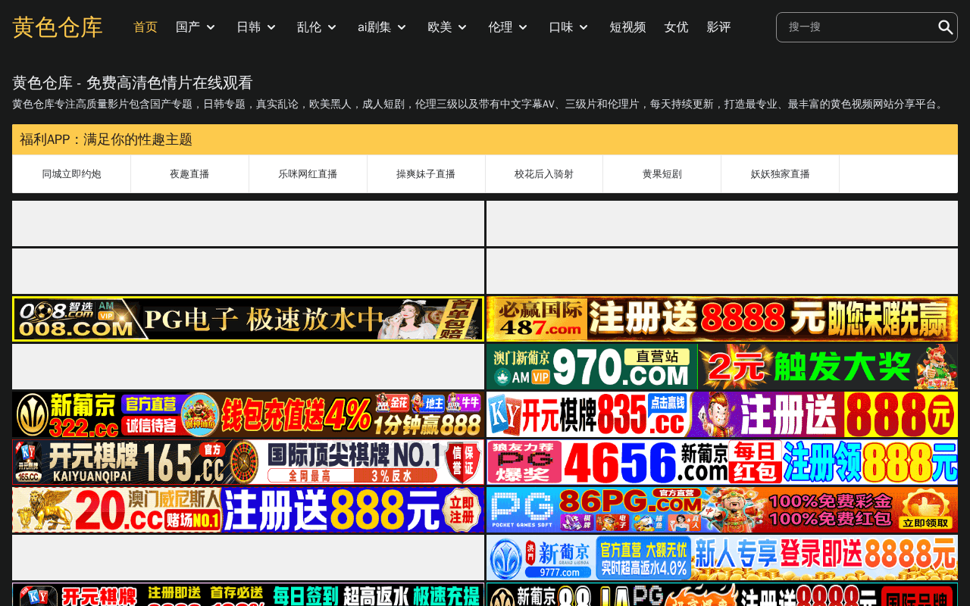Click the 黄色仓库 site logo
The height and width of the screenshot is (606, 970).
(x=58, y=27)
